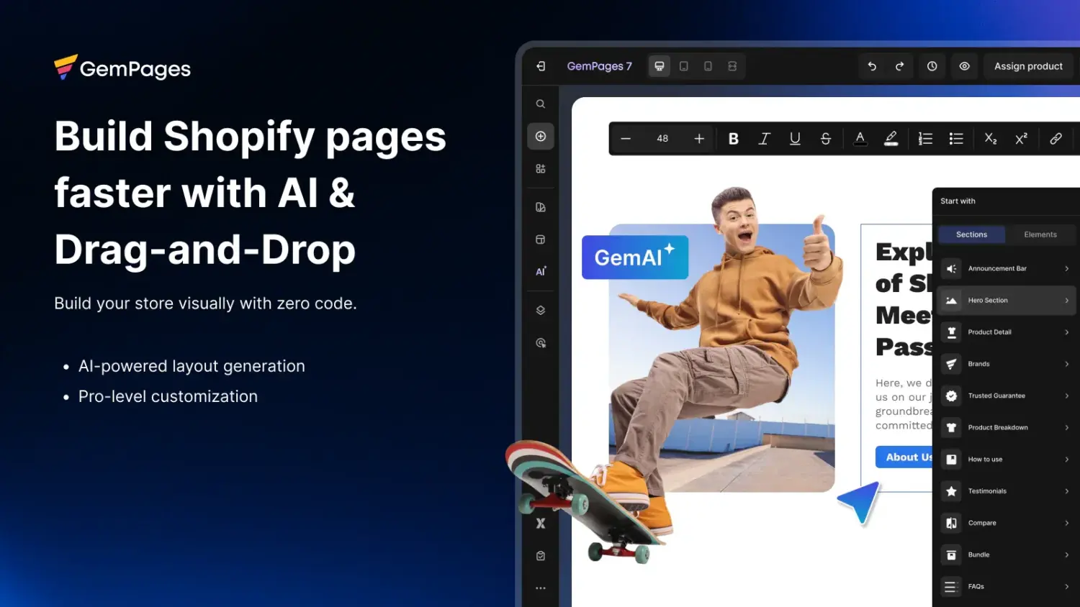Click the How to use section icon

tap(952, 460)
